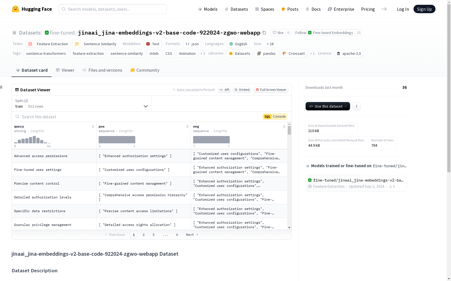
Task: Click the Feature Extraction task tag
Action: (48, 44)
